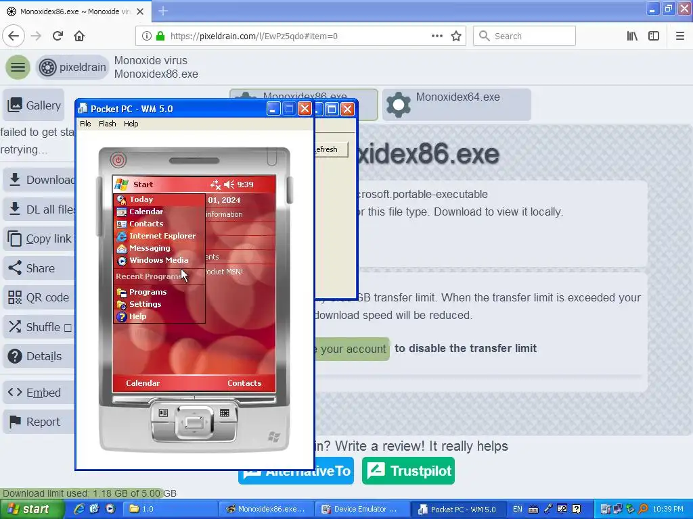Bookmark this page with the star

pyautogui.click(x=456, y=36)
